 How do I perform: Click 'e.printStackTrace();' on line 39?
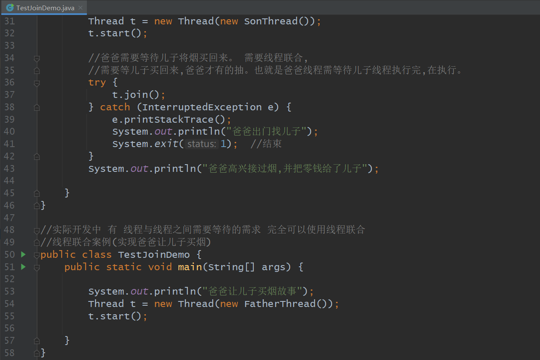click(x=172, y=120)
